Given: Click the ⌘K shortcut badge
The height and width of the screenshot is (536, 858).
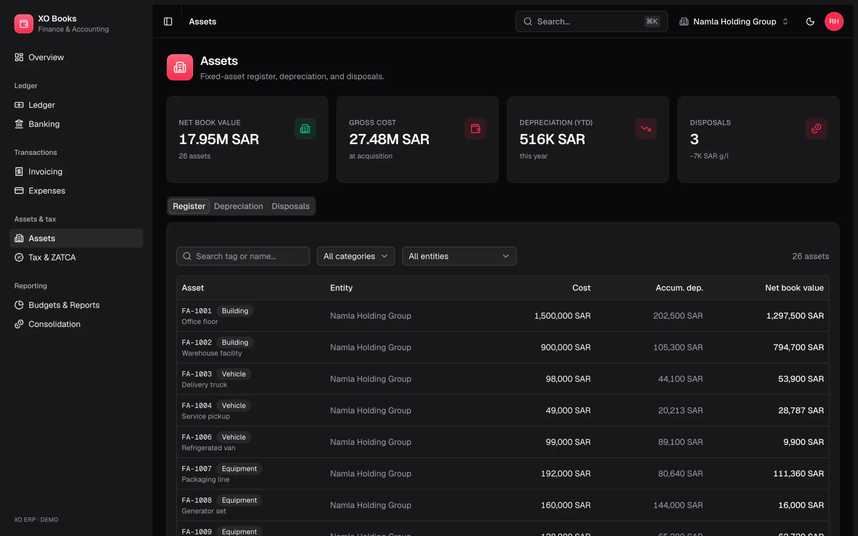Looking at the screenshot, I should point(652,21).
